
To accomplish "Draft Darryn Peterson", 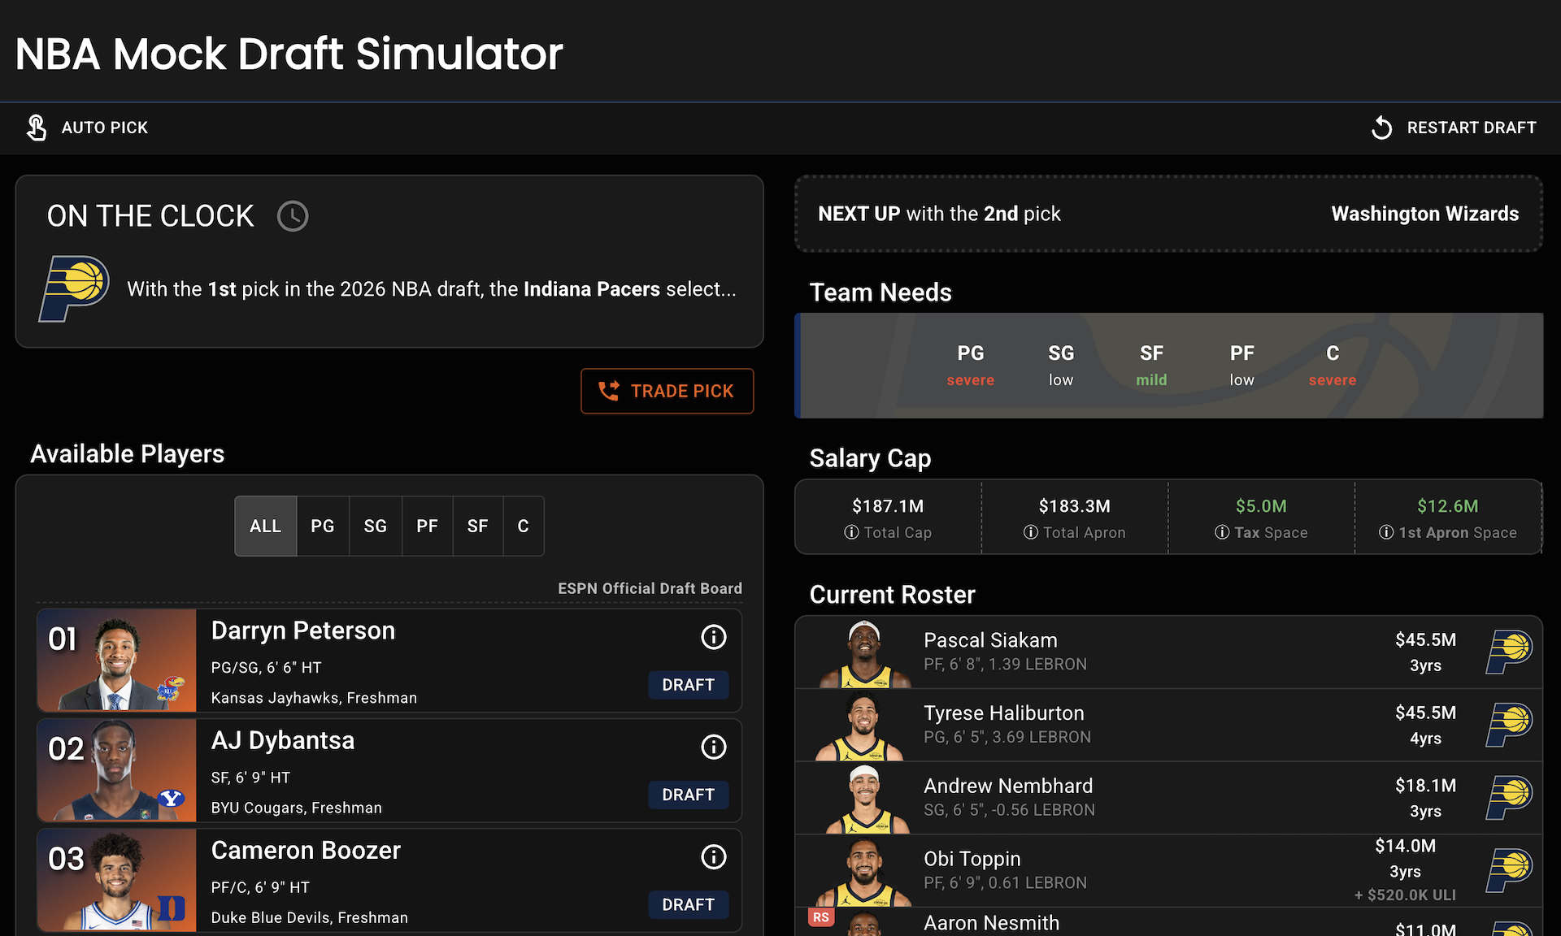I will [x=688, y=685].
